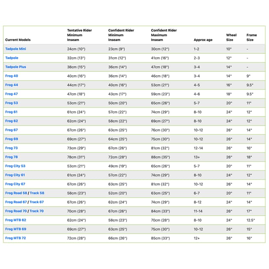Open the Frog 62 model link

12,121
